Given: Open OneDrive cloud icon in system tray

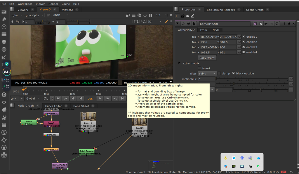Looking at the screenshot, I should coord(259,158).
